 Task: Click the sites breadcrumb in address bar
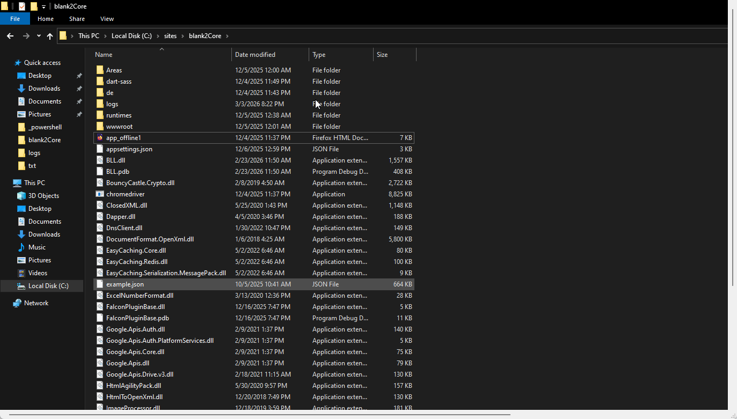coord(170,36)
